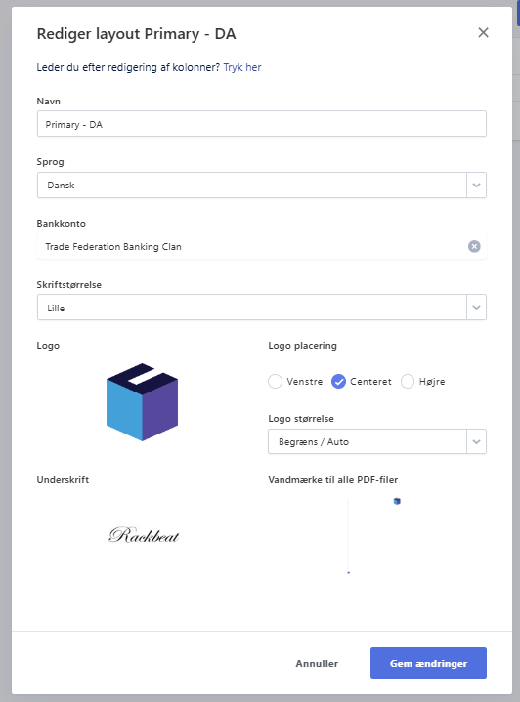
Task: Open the Dansk language combo box
Action: click(x=261, y=185)
